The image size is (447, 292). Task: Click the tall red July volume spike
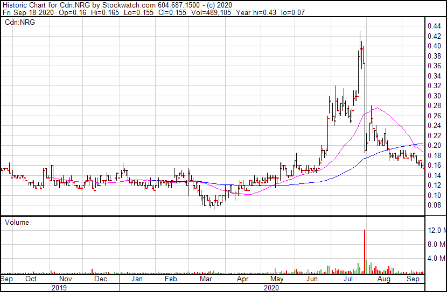pos(365,252)
